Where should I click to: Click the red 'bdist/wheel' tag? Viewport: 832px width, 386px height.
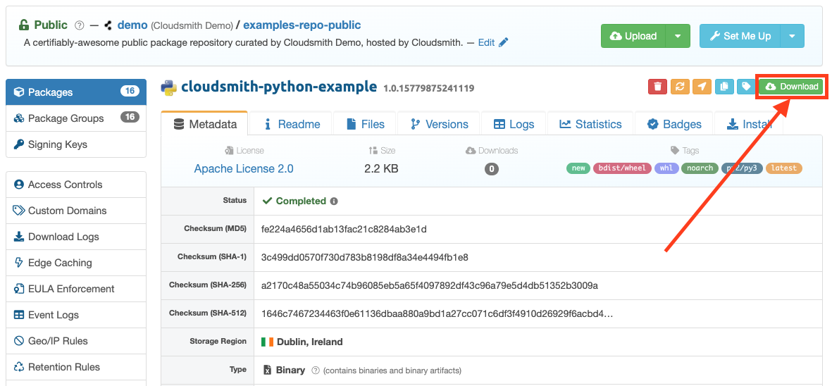(x=622, y=168)
